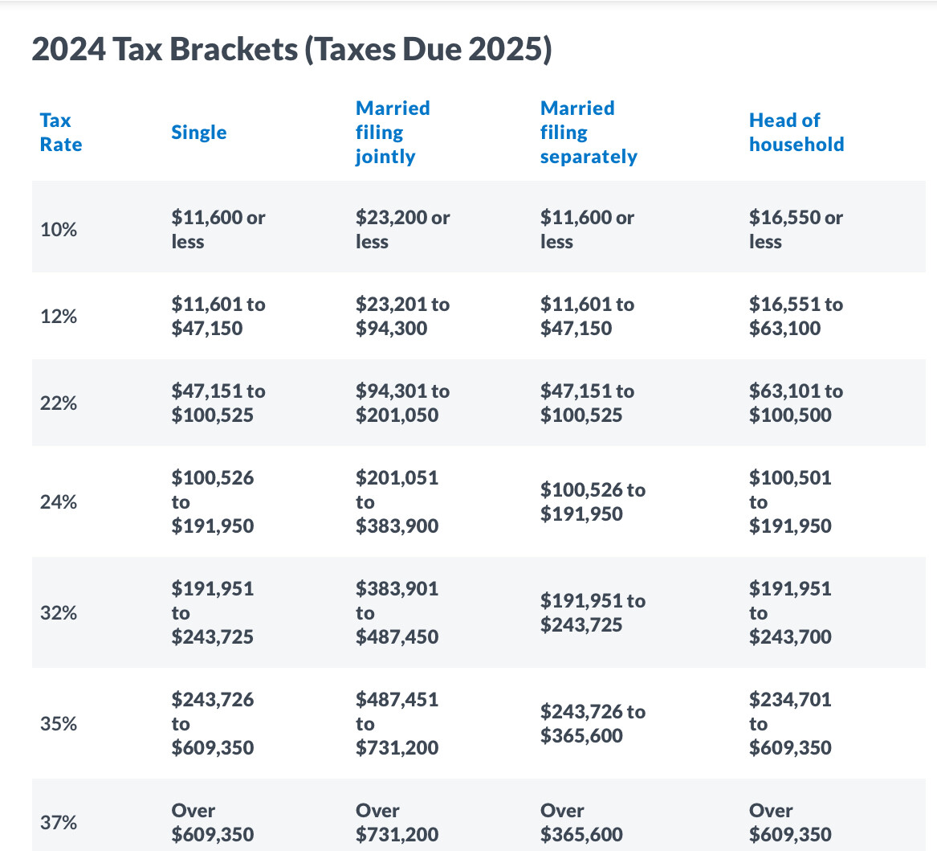Select the 35% tax rate cell
The height and width of the screenshot is (851, 937).
59,724
